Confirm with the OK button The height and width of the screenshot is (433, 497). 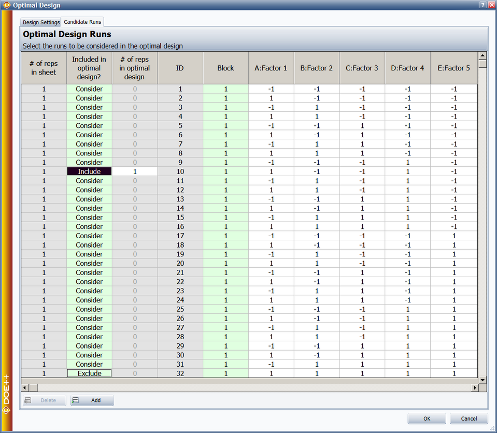click(x=427, y=418)
